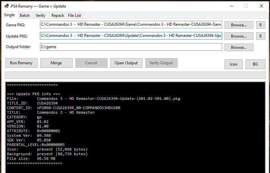
Task: Click the Merge button
Action: click(x=56, y=63)
